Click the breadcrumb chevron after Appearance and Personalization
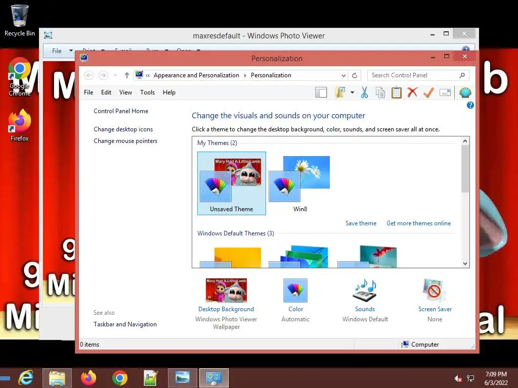518x388 pixels. coord(245,76)
